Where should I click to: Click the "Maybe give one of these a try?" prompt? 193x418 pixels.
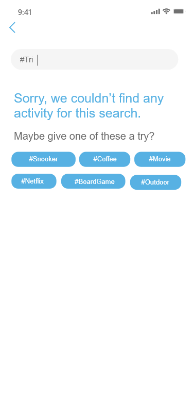(84, 136)
